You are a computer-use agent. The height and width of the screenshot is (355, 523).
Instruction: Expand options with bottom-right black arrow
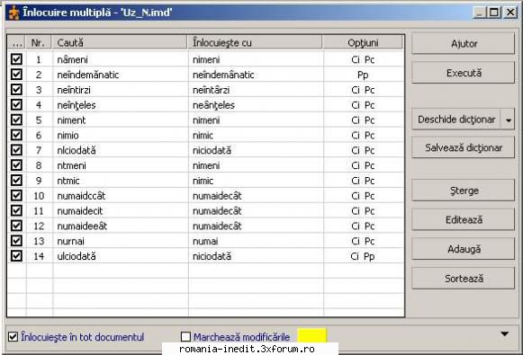pos(505,333)
